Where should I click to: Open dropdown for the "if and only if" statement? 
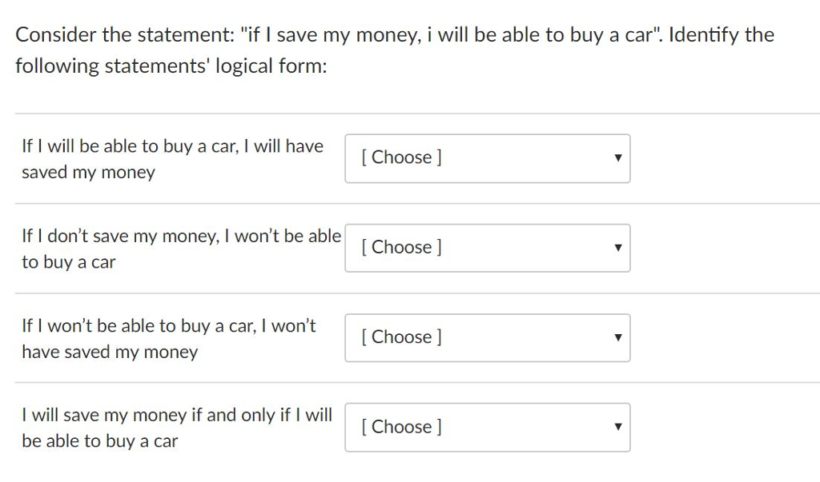pyautogui.click(x=487, y=427)
